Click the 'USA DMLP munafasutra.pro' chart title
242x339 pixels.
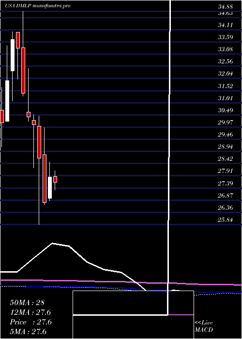[x=38, y=6]
